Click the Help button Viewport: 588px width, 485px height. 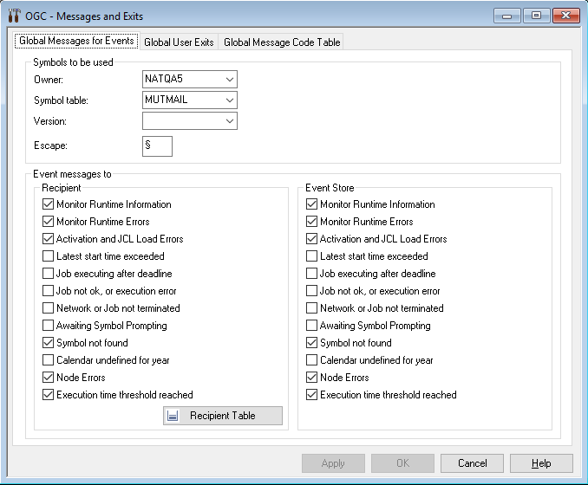(x=541, y=463)
